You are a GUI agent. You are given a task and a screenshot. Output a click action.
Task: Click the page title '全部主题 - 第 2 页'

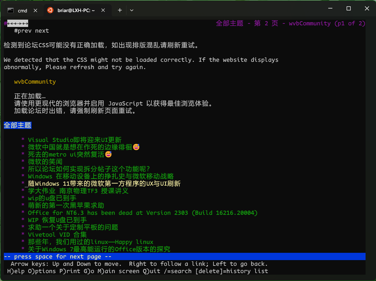247,23
